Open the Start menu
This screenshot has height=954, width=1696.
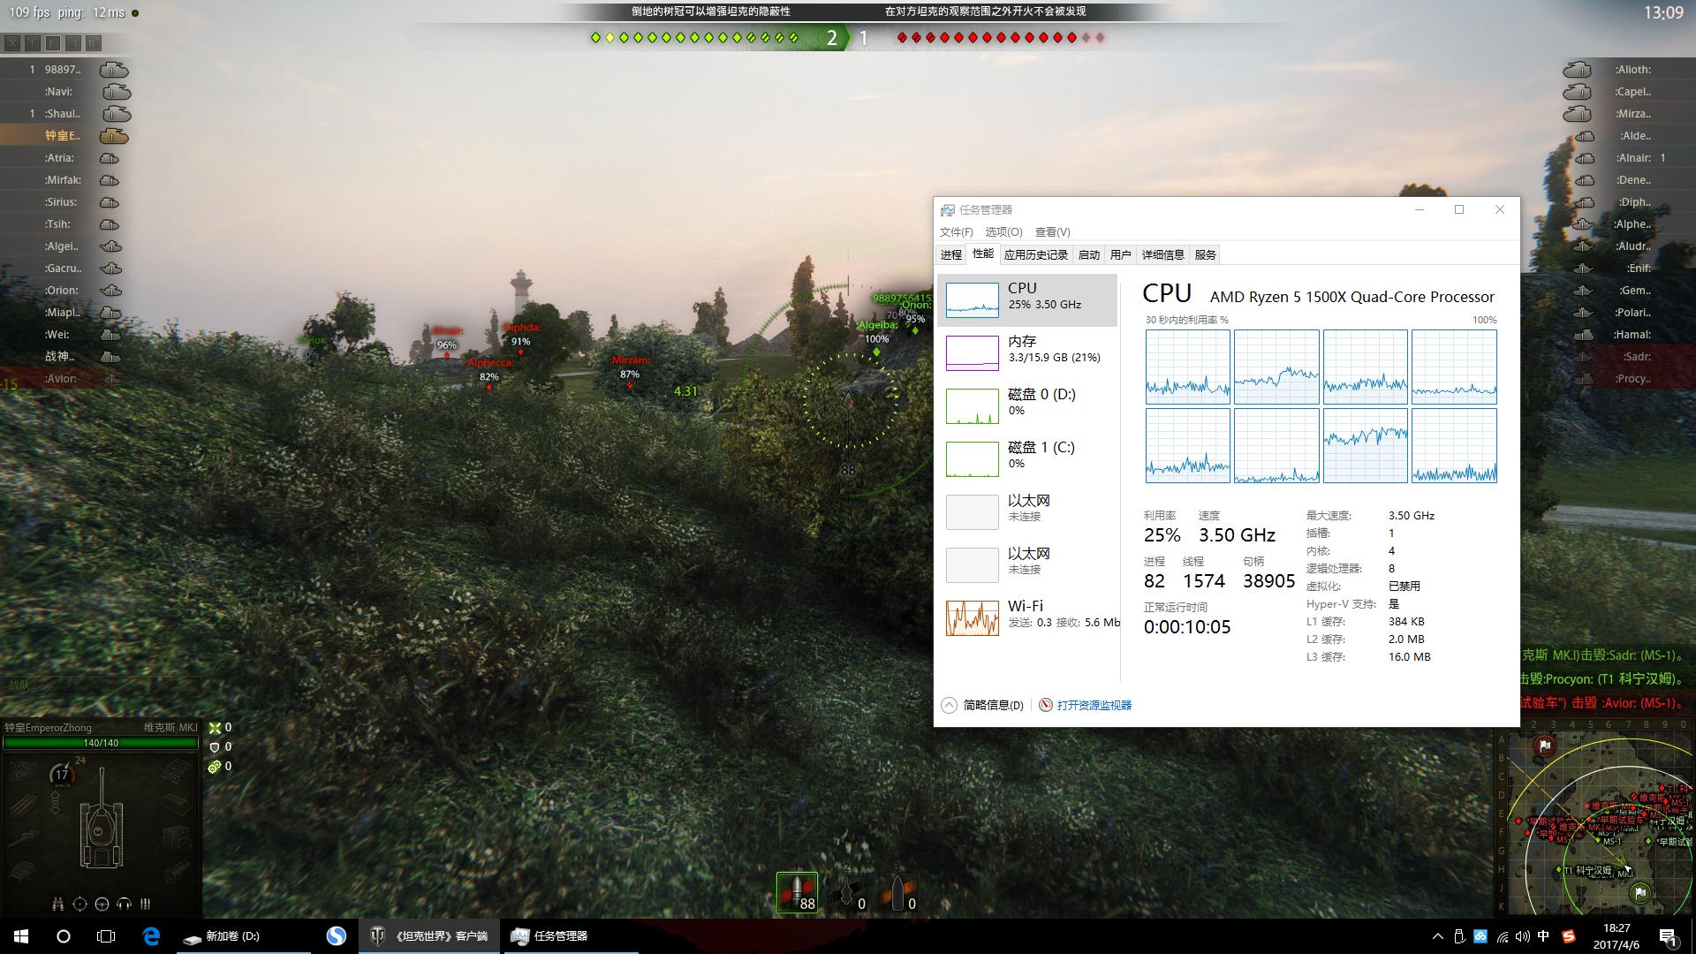(x=19, y=936)
